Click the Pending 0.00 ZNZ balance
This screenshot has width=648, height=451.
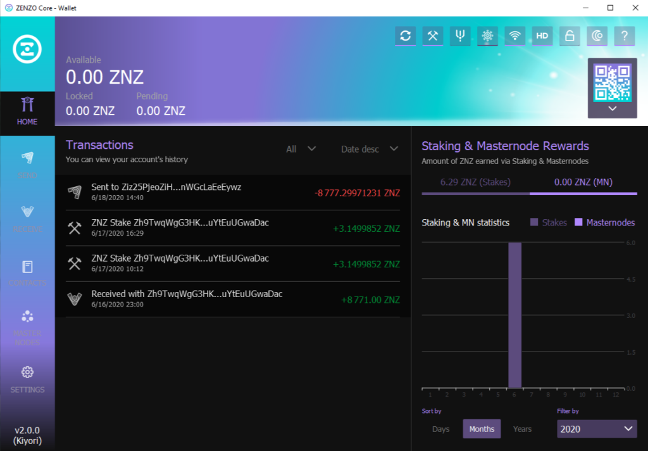point(161,111)
